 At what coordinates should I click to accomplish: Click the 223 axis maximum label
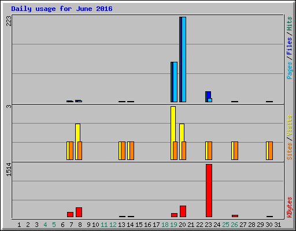click(9, 21)
